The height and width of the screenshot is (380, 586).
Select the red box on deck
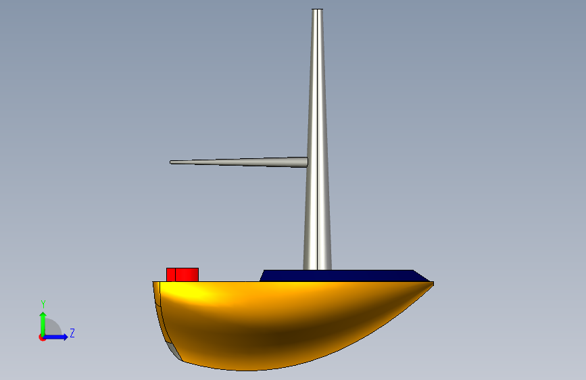(x=182, y=275)
